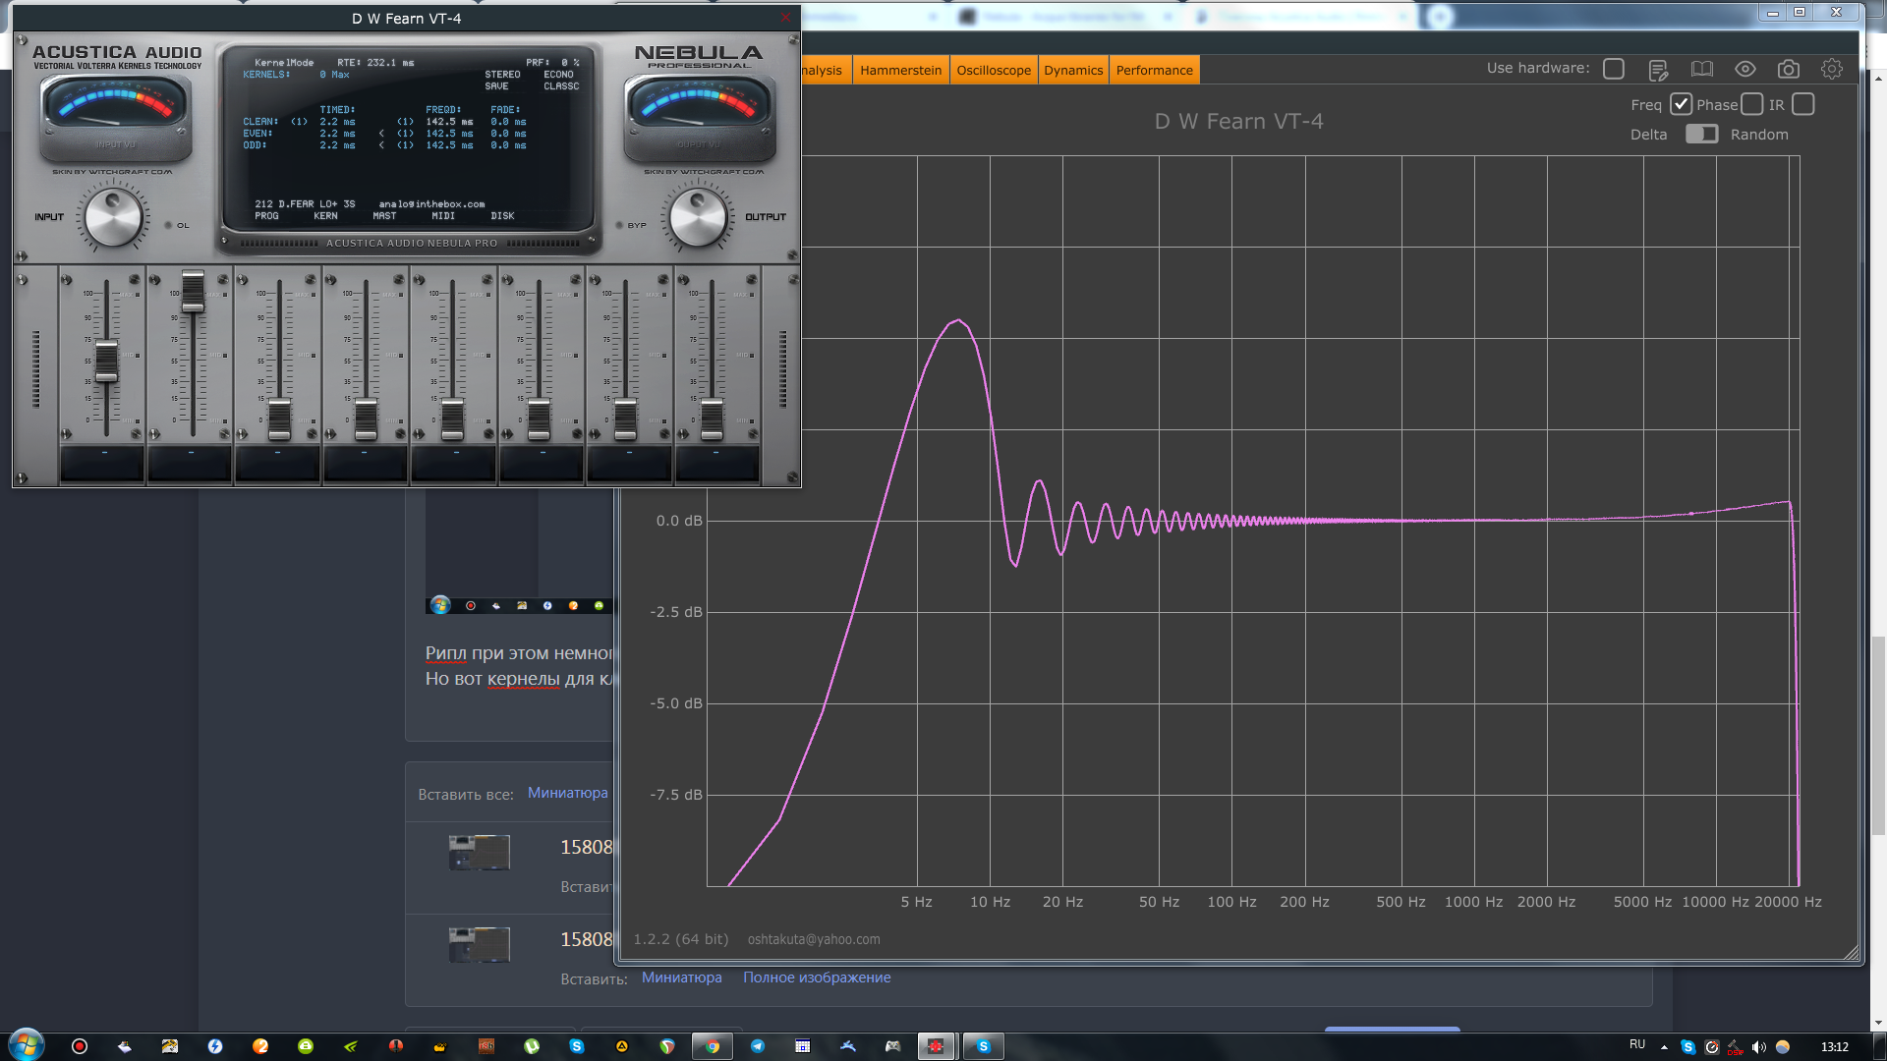Switch to the Oscilloscope tab
The width and height of the screenshot is (1887, 1061).
994,70
